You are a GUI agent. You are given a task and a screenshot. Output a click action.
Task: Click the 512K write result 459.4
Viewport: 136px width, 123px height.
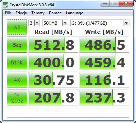click(x=104, y=62)
